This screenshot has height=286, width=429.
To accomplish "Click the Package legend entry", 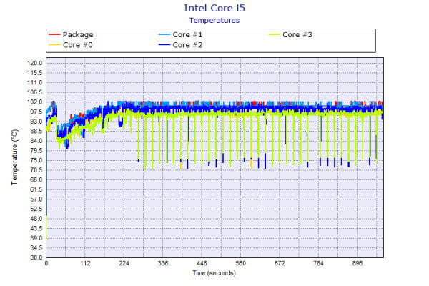I will (x=71, y=35).
